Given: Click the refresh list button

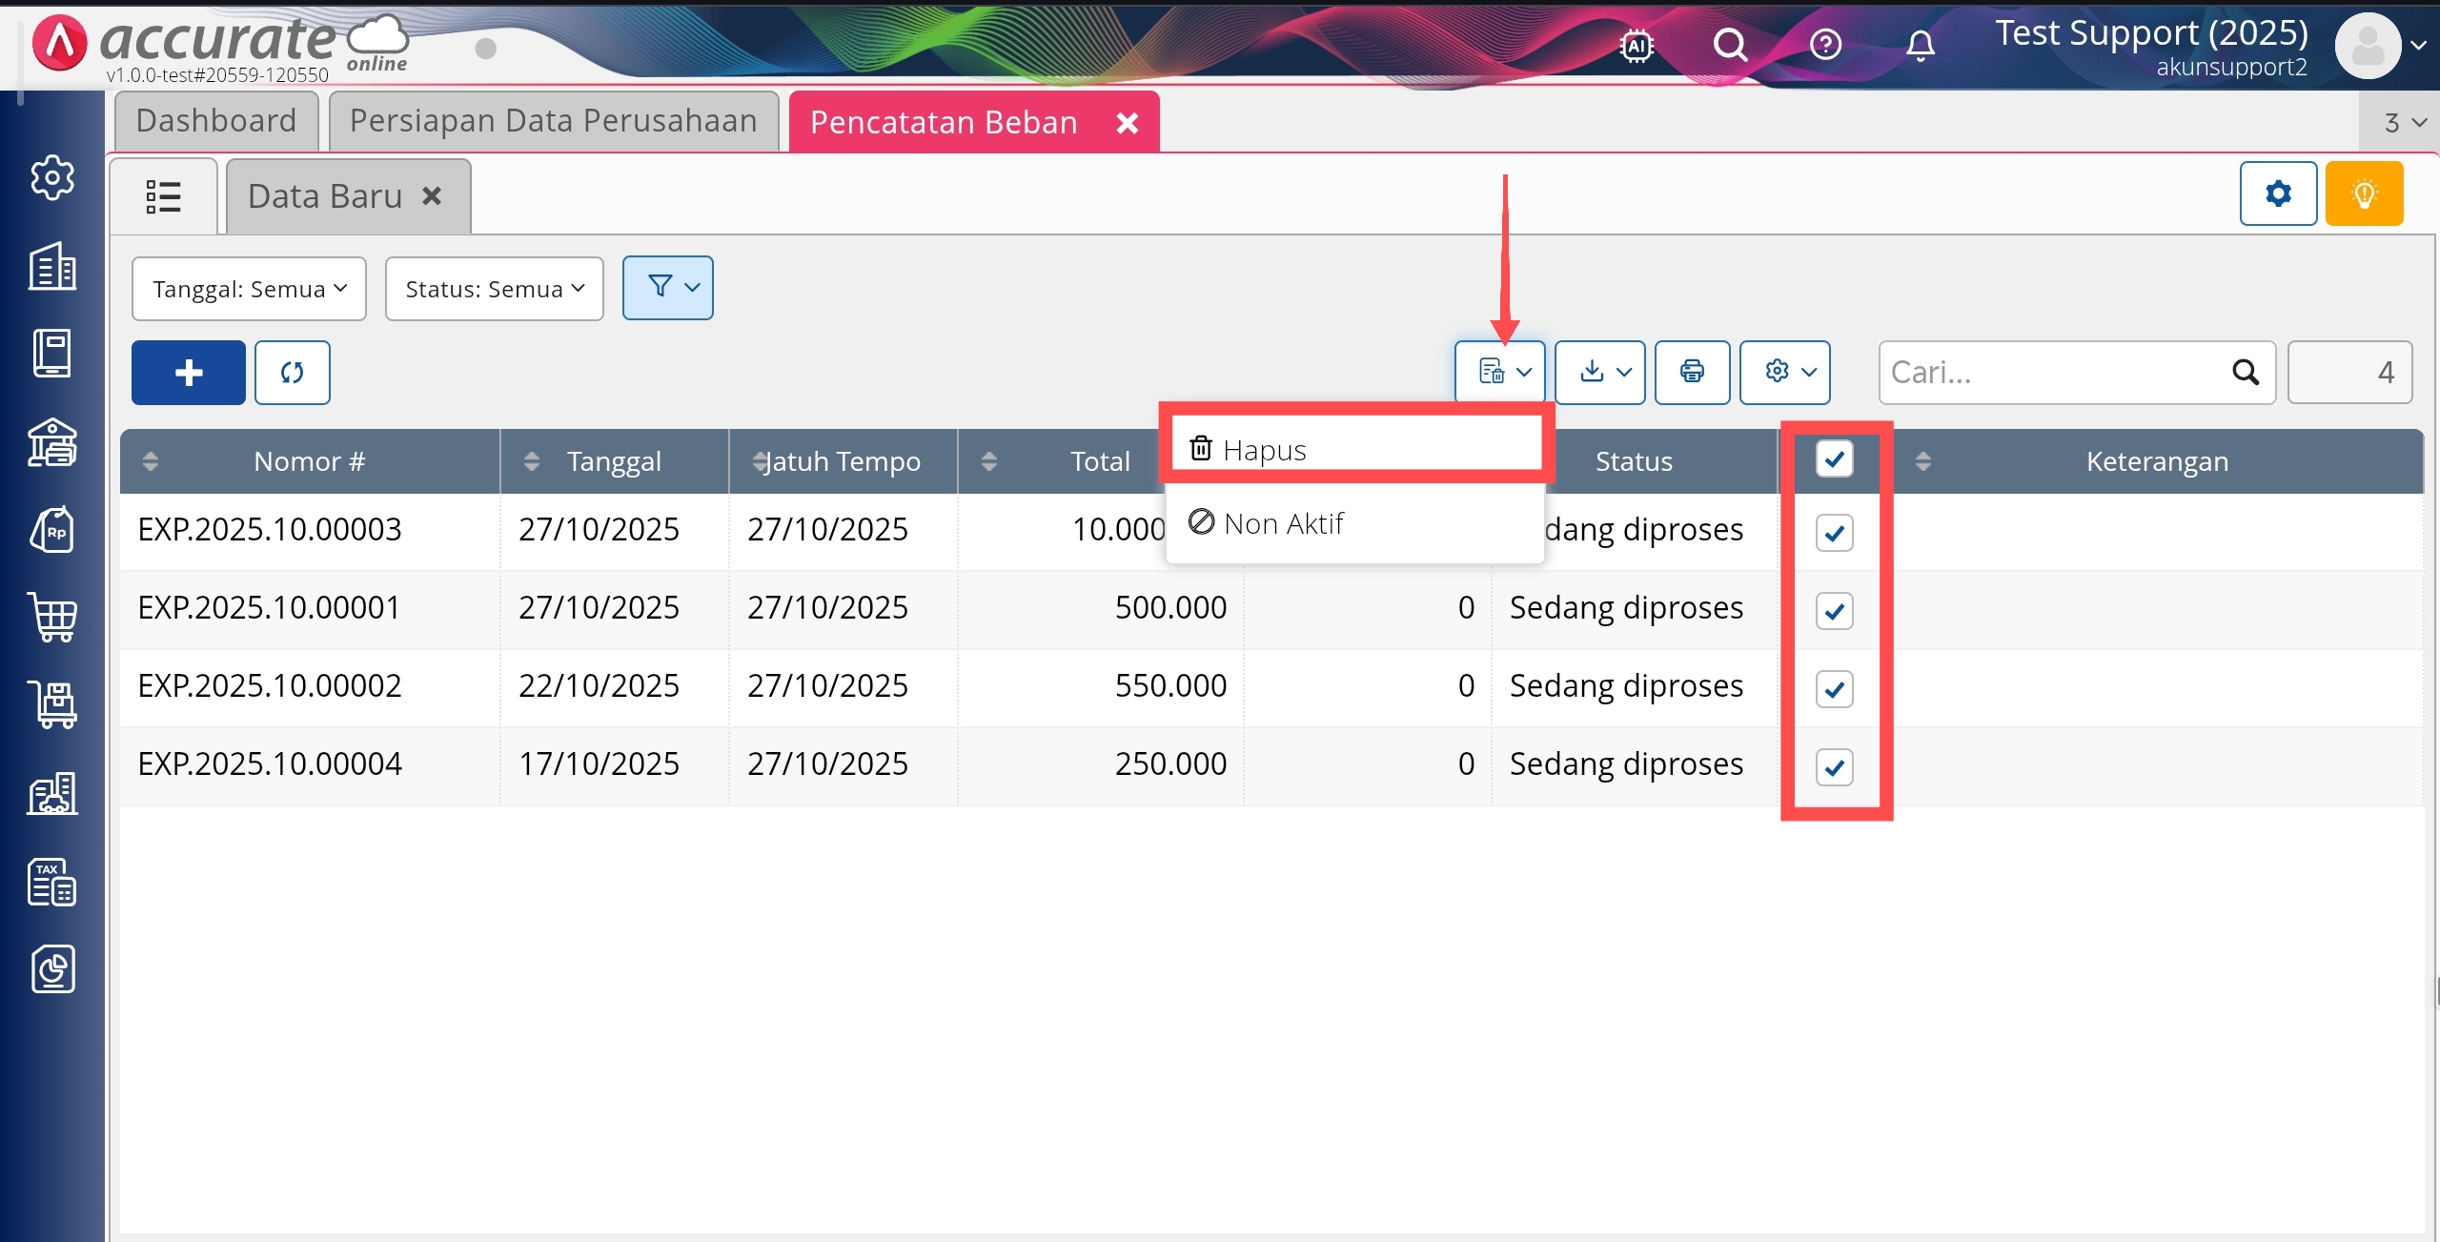Looking at the screenshot, I should click(293, 373).
